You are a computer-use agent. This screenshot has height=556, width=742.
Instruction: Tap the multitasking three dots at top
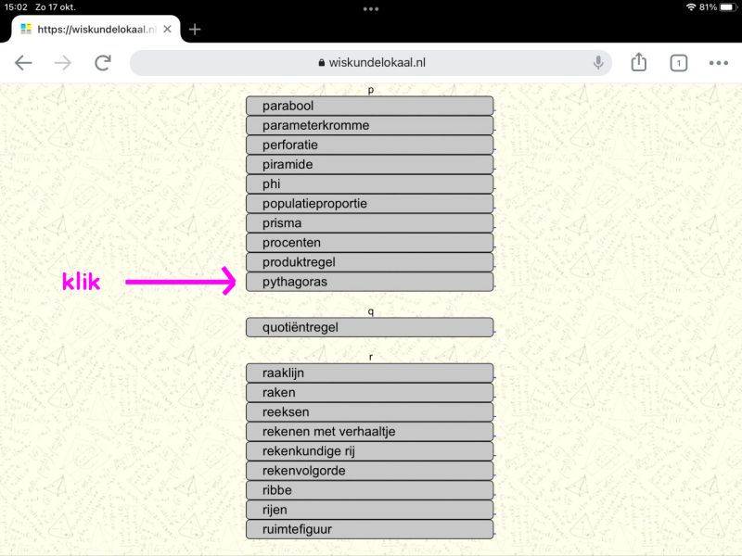click(x=371, y=8)
